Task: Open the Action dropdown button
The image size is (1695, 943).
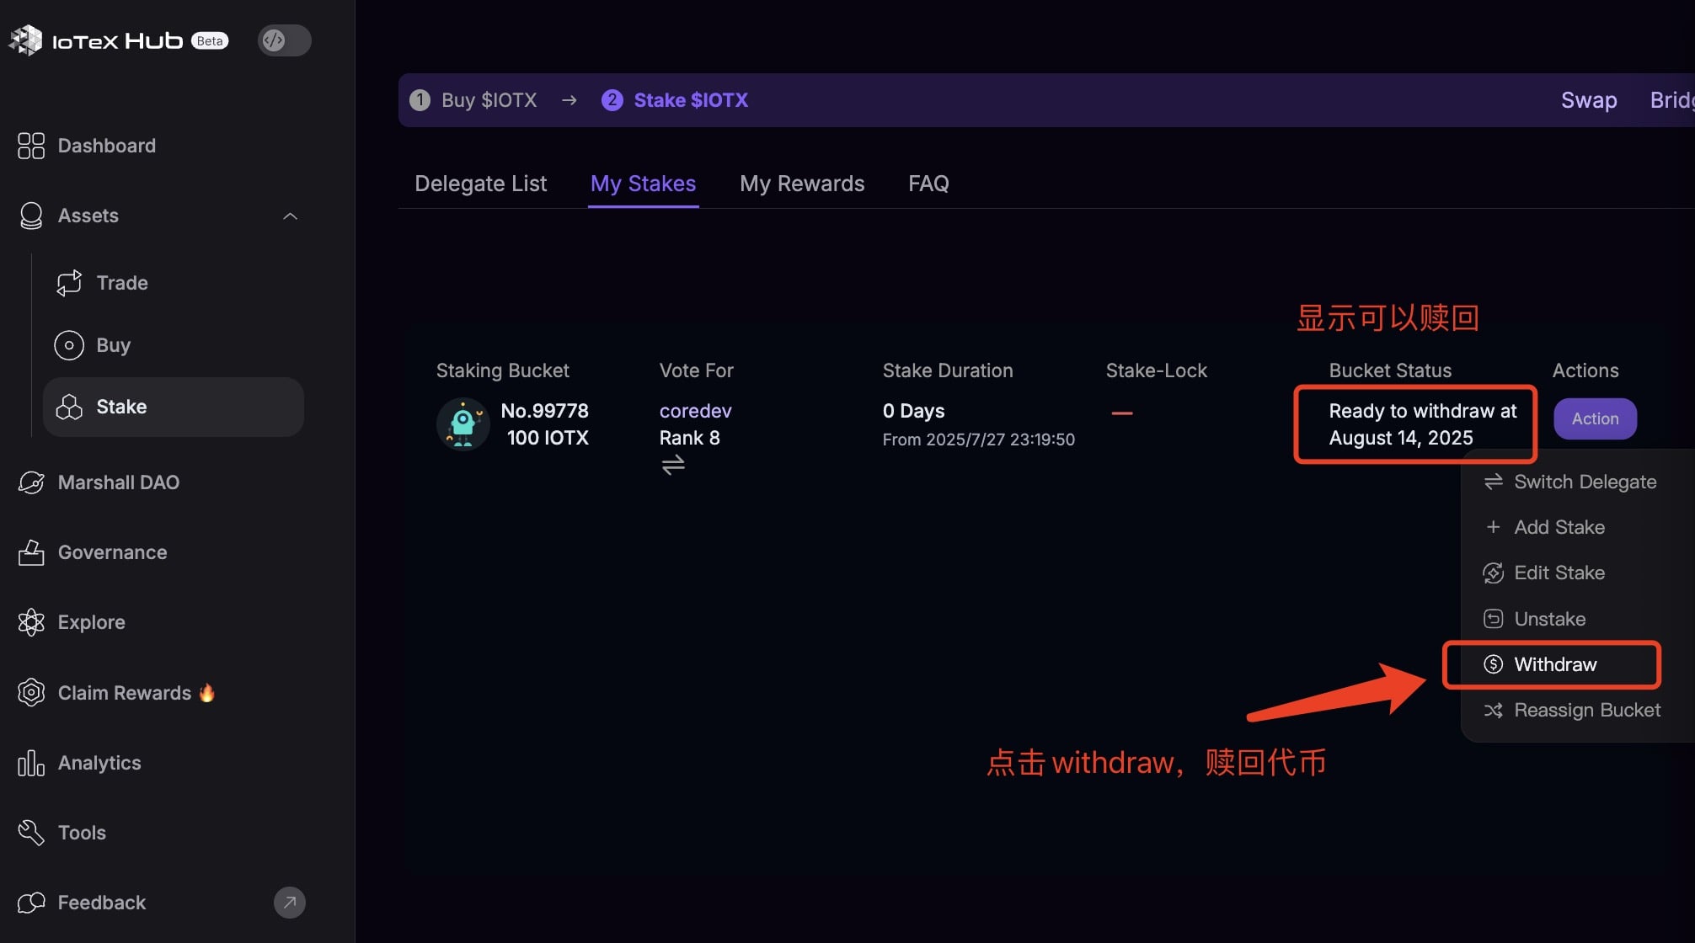Action: tap(1594, 418)
